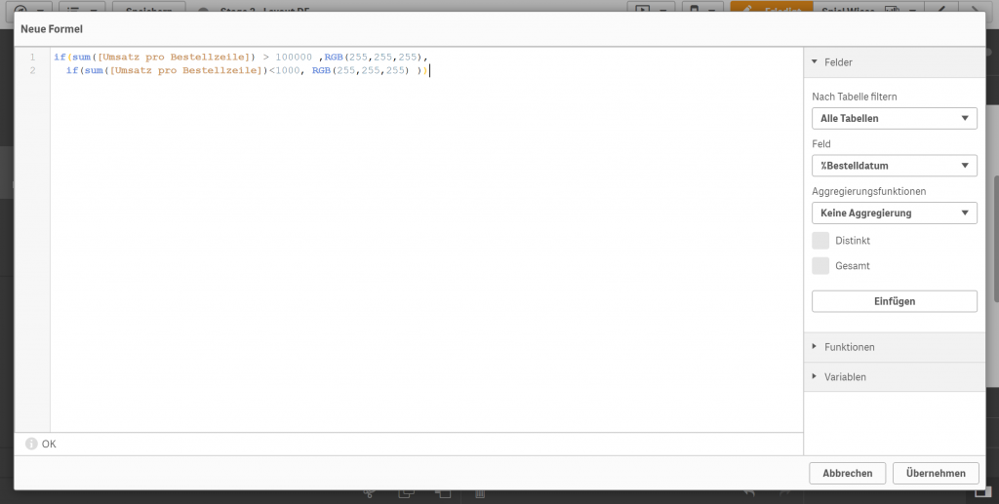The image size is (999, 504).
Task: Click the pencil edit icon in top toolbar
Action: click(748, 8)
